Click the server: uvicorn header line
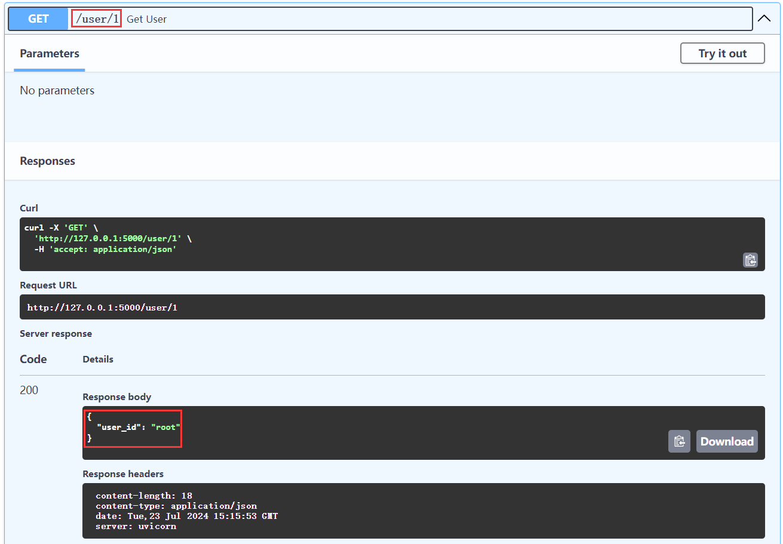 click(x=136, y=526)
